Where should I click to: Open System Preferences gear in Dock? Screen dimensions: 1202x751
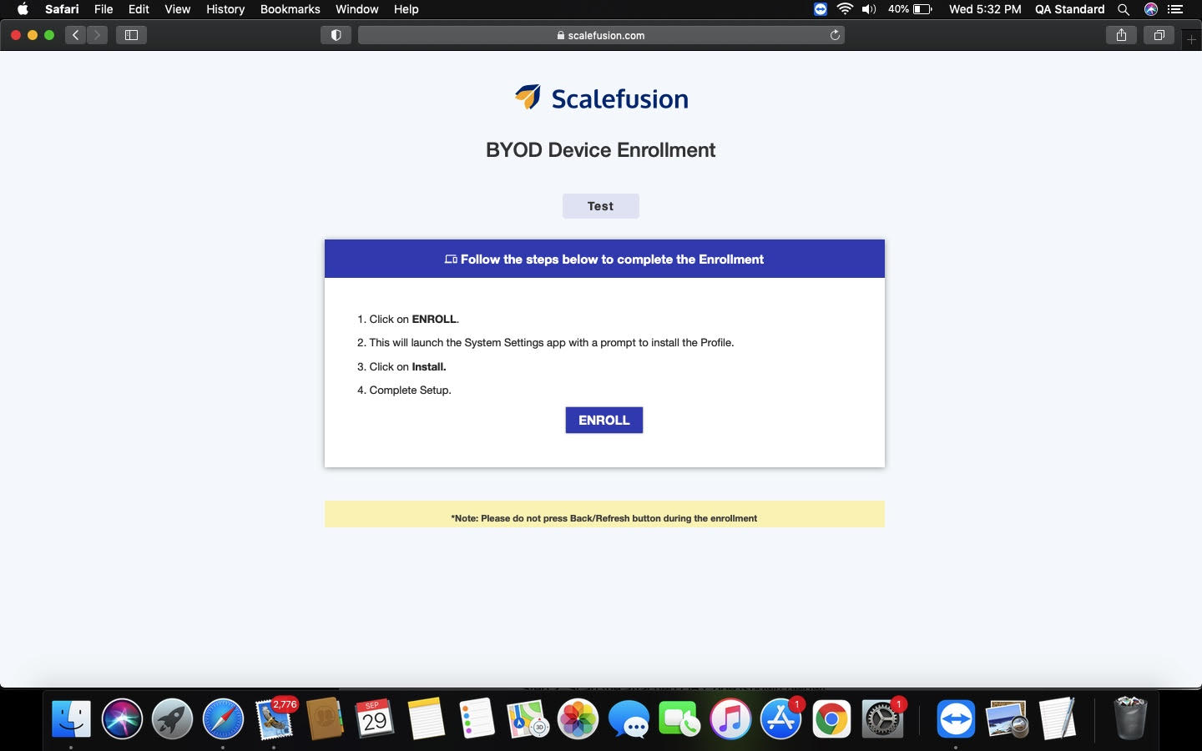pyautogui.click(x=882, y=719)
